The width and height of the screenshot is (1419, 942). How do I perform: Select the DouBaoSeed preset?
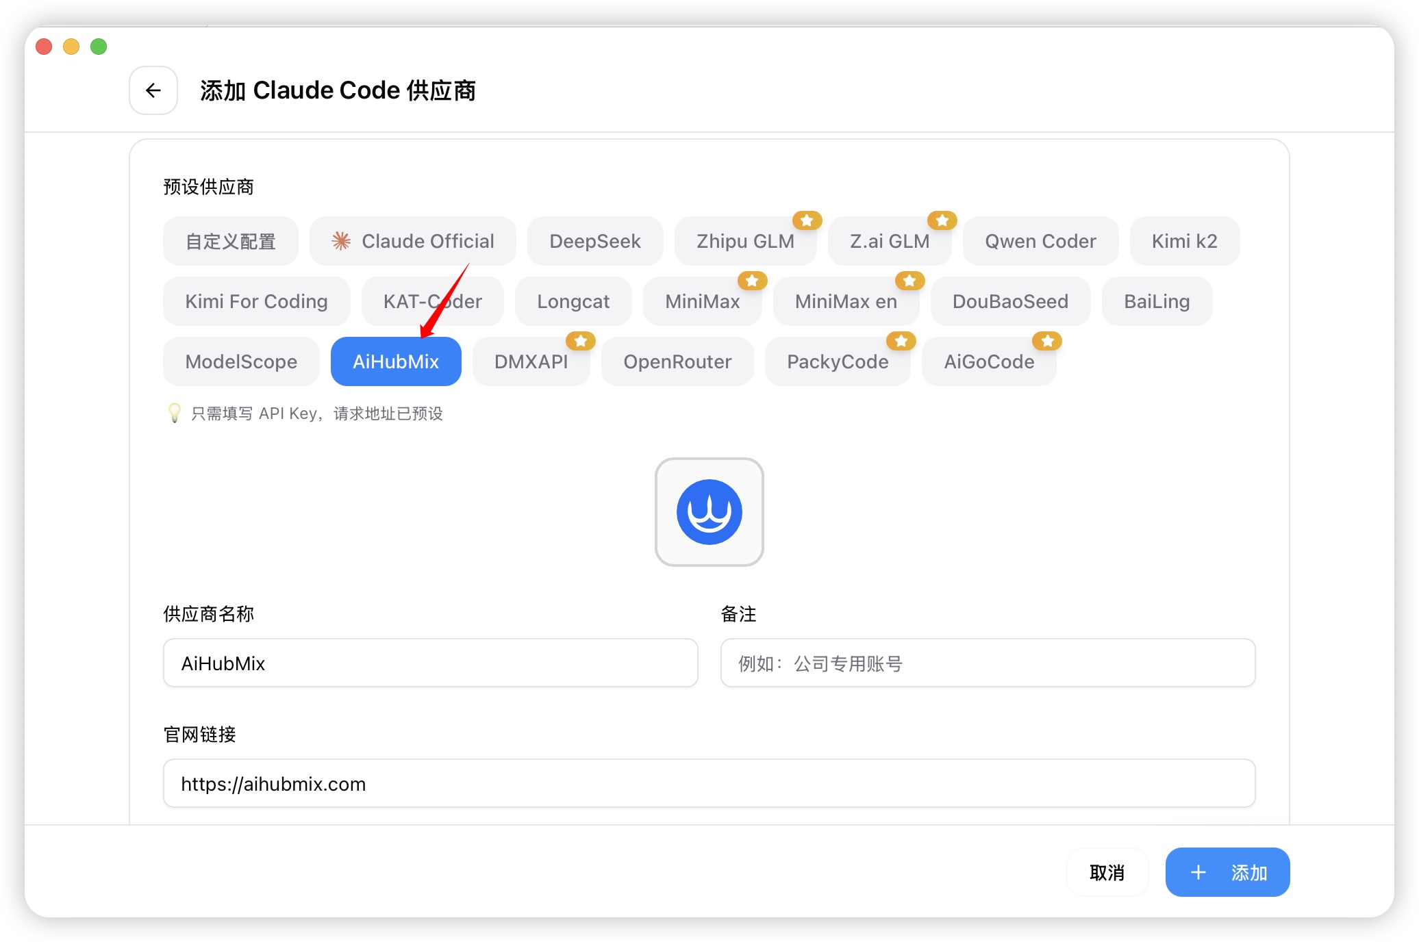(1009, 301)
